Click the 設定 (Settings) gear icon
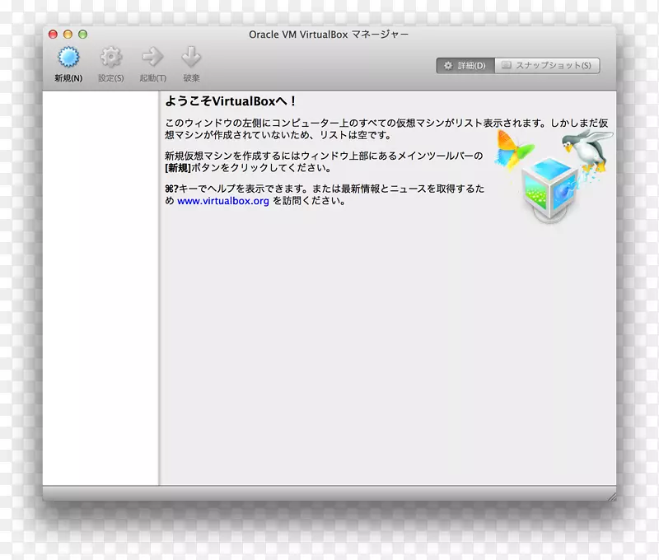The image size is (659, 560). 110,56
